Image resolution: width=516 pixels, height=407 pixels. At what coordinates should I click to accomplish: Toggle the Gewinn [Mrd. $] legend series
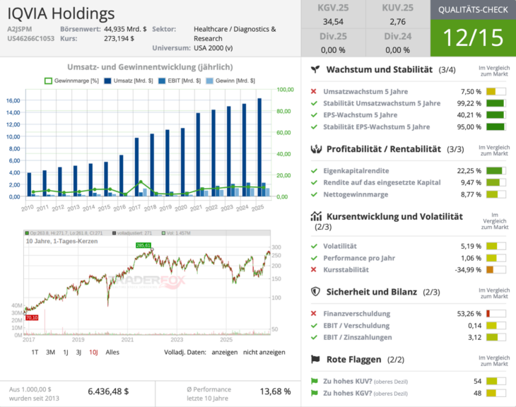230,81
